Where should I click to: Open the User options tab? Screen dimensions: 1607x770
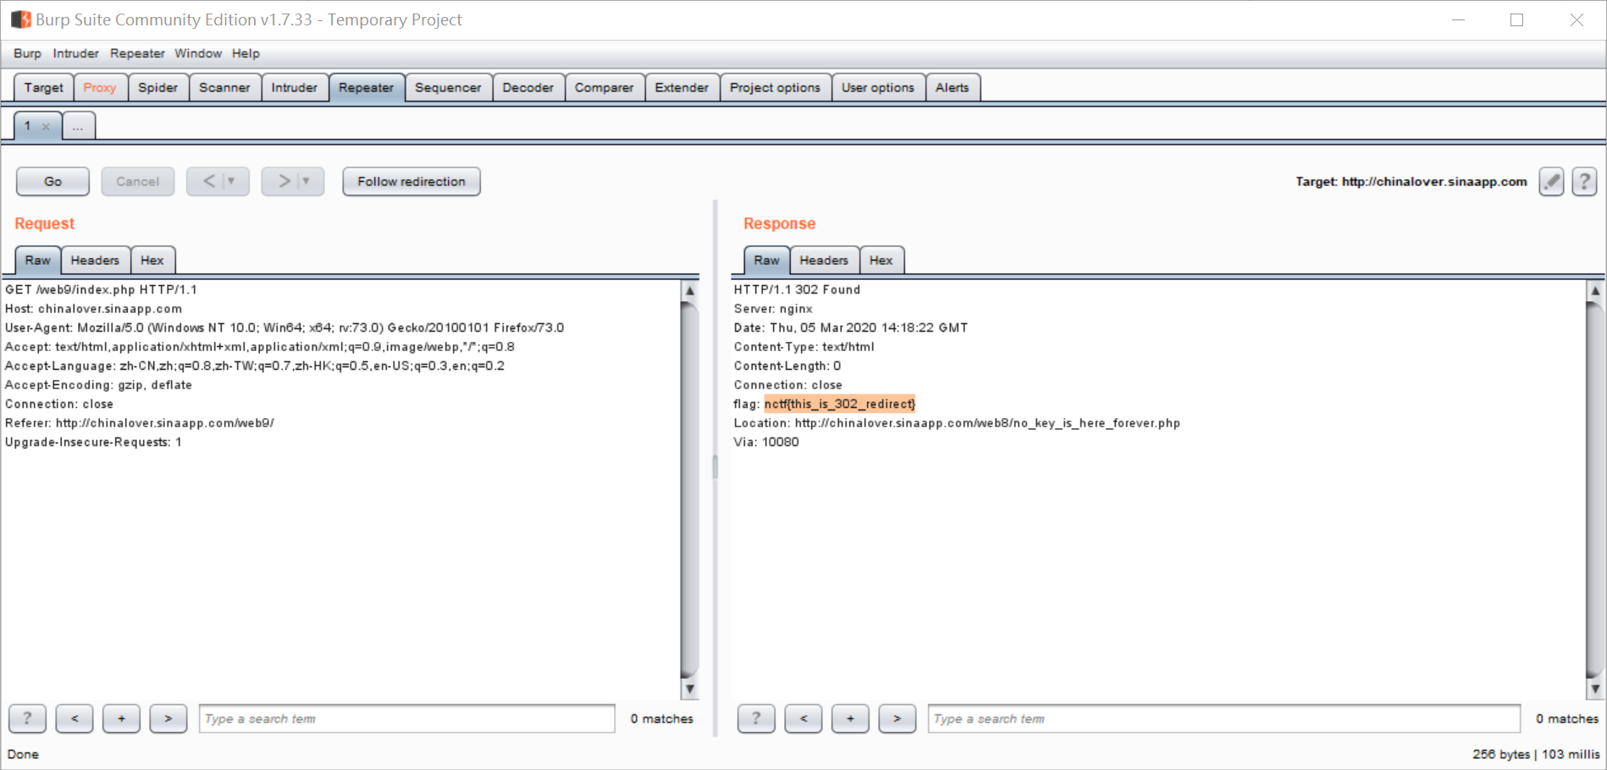click(878, 87)
